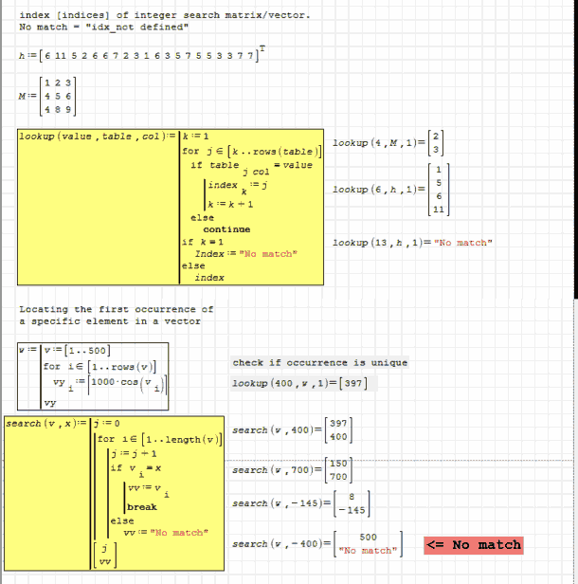578x584 pixels.
Task: Select the lookup(6, h, 1) result expression
Action: point(387,190)
